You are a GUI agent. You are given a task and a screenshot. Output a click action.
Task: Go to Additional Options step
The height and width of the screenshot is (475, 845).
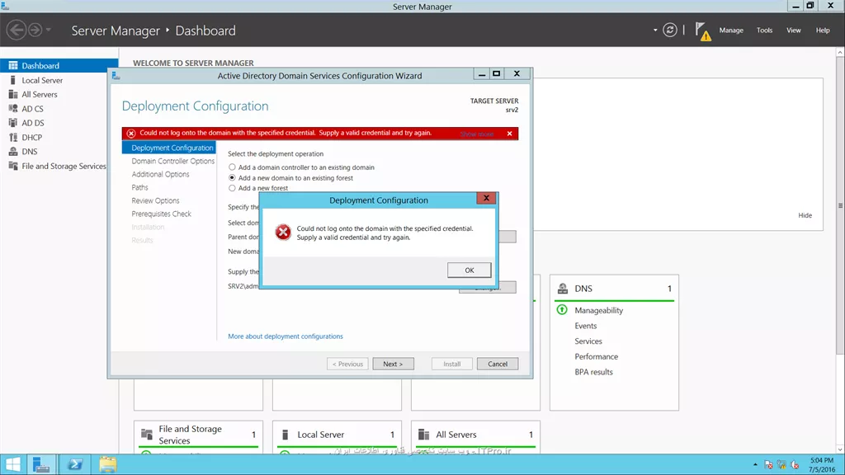pos(161,174)
